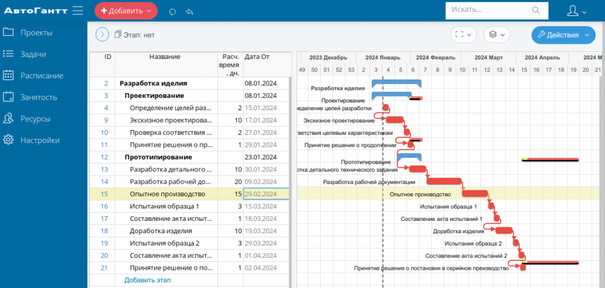This screenshot has height=288, width=605.
Task: Click the search magnifier icon
Action: (536, 11)
